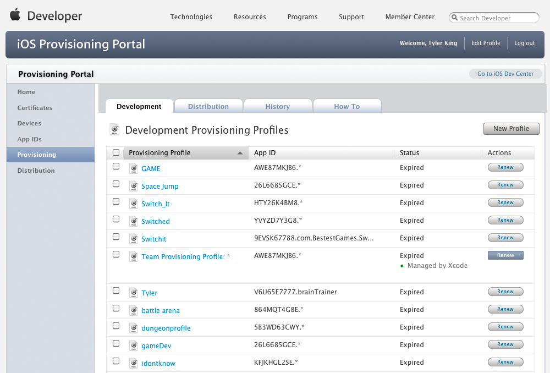Renew the dungeonprofile profile
Image resolution: width=550 pixels, height=373 pixels.
pos(505,326)
